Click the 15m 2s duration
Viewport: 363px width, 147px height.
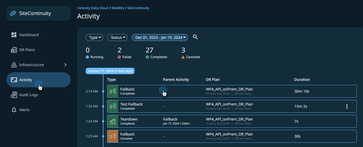click(301, 106)
